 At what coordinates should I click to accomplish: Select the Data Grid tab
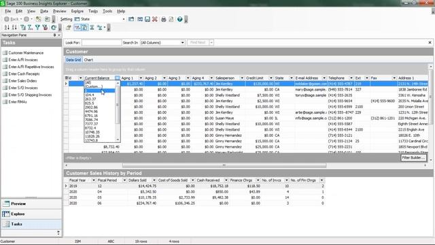(x=73, y=60)
